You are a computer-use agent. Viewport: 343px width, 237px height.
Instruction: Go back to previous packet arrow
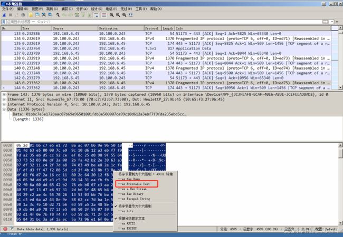pyautogui.click(x=64, y=15)
